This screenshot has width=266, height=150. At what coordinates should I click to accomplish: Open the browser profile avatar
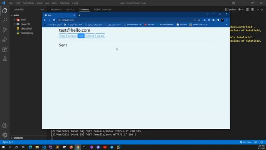point(222,20)
